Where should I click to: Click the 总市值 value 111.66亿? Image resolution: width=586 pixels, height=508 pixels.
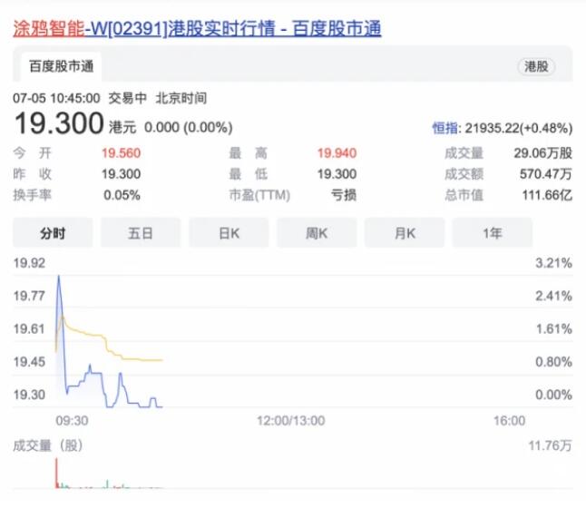coord(547,195)
